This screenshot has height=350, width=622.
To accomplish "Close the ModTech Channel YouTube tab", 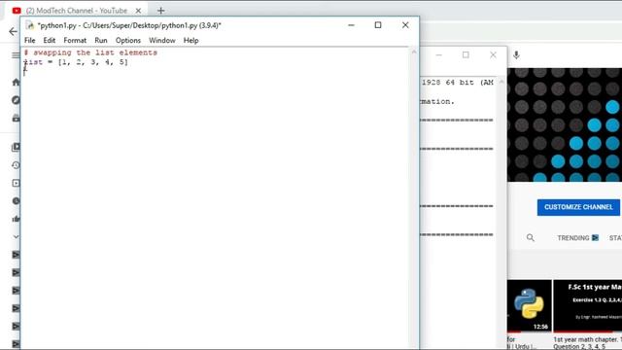I will (x=138, y=11).
